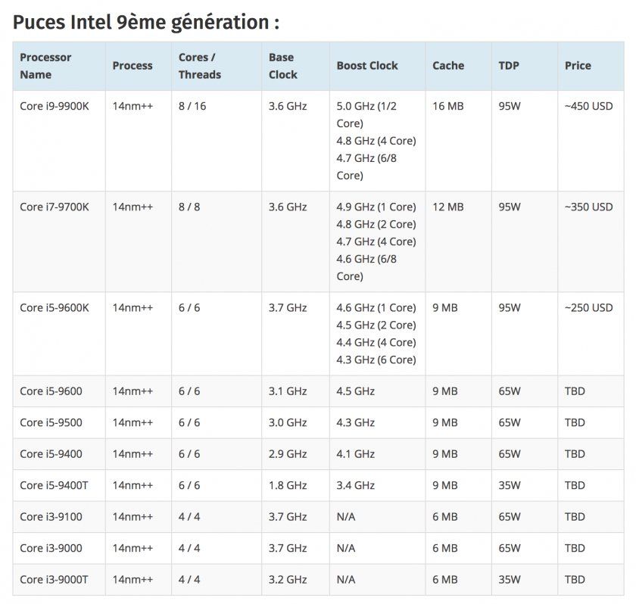Click the 35W TDP of Core i5-9400T
The height and width of the screenshot is (604, 636).
510,485
